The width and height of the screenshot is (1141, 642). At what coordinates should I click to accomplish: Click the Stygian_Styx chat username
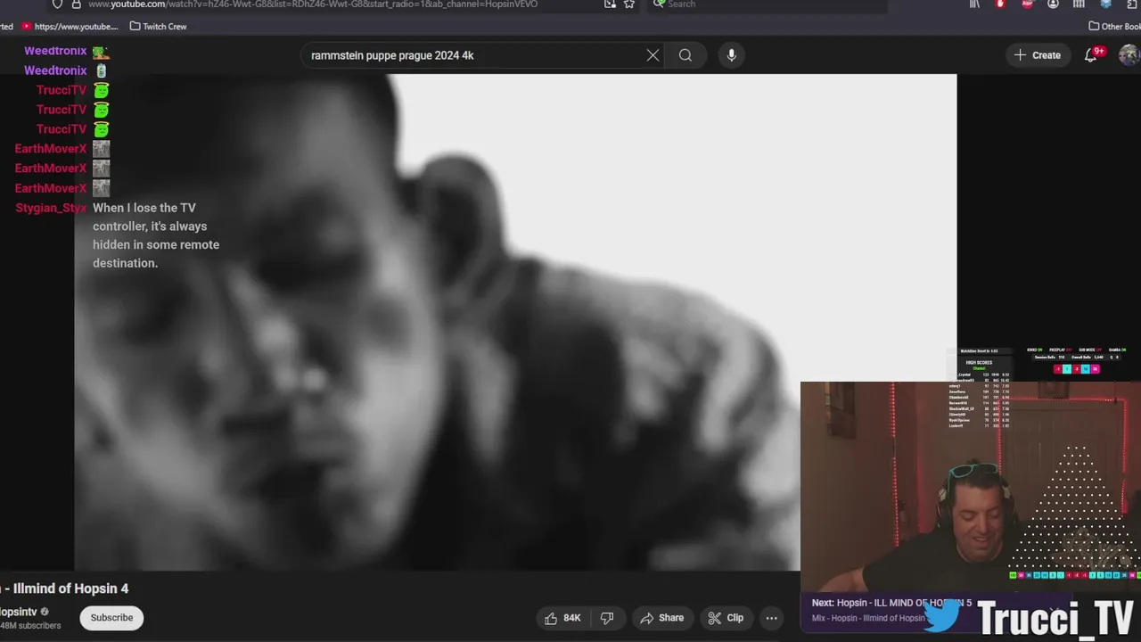51,208
